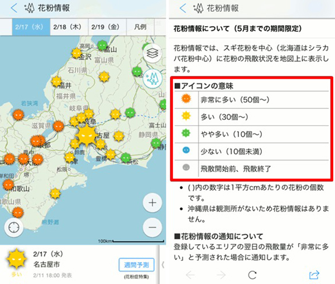Tap the large Nagoya pollen marker
The image size is (335, 284).
(87, 134)
